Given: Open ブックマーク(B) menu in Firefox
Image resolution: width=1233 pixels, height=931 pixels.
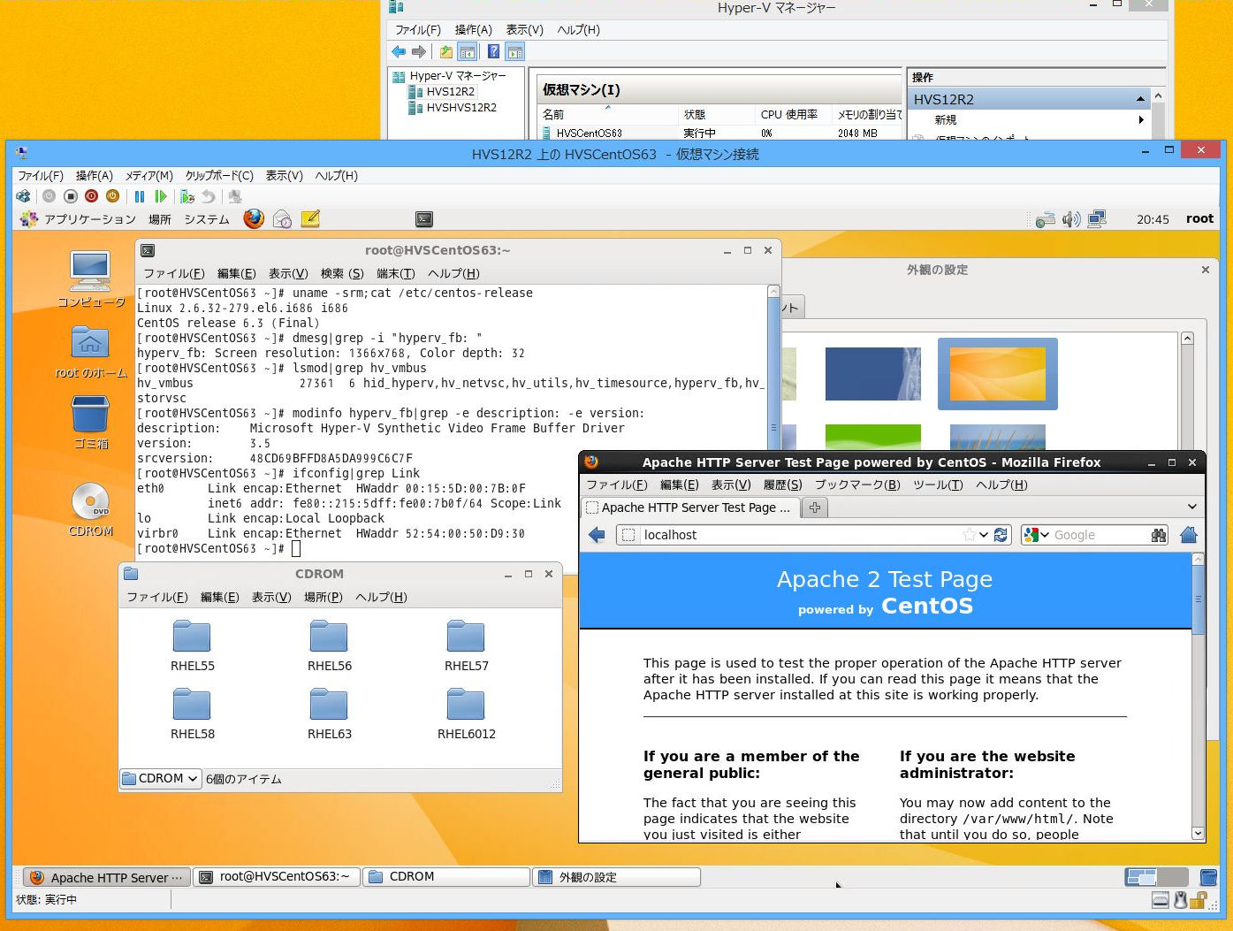Looking at the screenshot, I should (x=857, y=485).
